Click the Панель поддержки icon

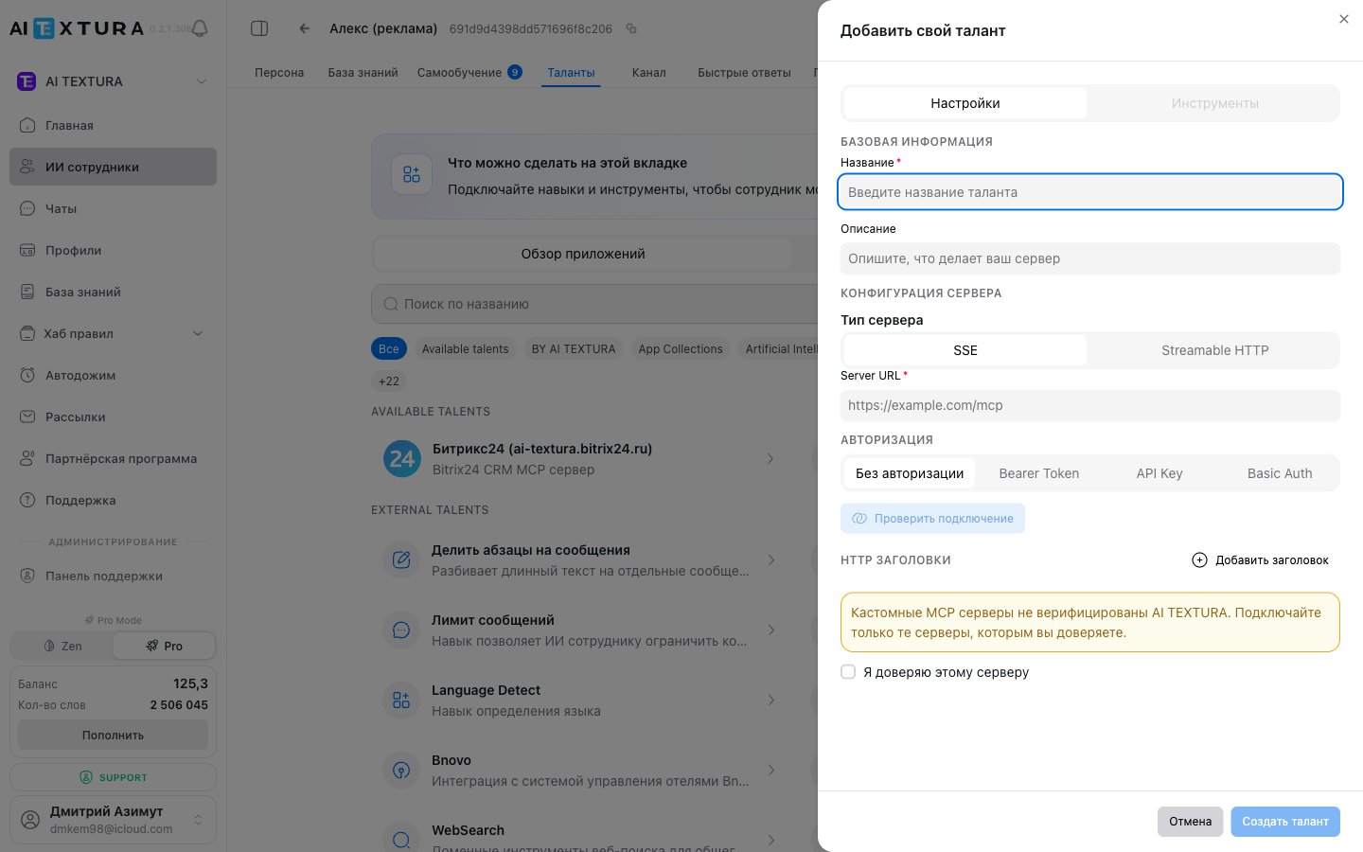pyautogui.click(x=27, y=576)
